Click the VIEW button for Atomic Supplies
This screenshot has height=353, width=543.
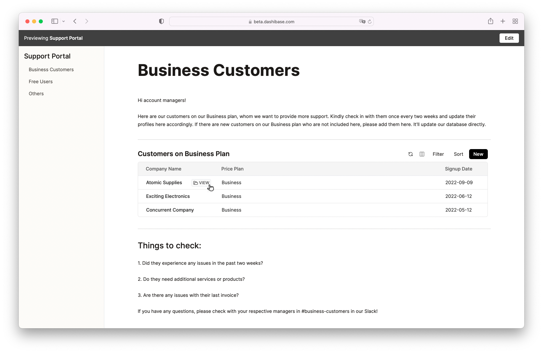click(201, 183)
